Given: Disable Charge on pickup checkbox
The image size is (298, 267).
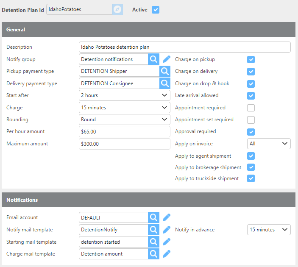Looking at the screenshot, I should tap(251, 59).
